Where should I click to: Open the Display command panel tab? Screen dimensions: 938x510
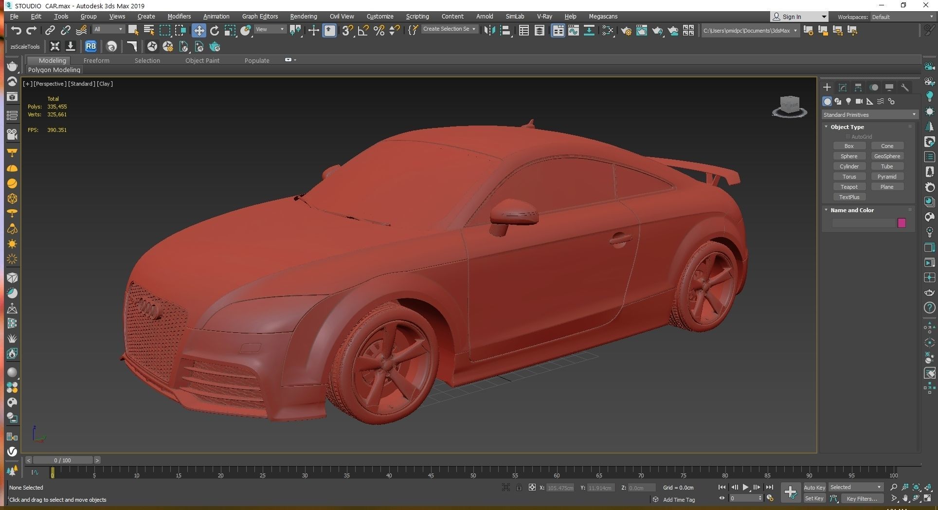click(889, 87)
